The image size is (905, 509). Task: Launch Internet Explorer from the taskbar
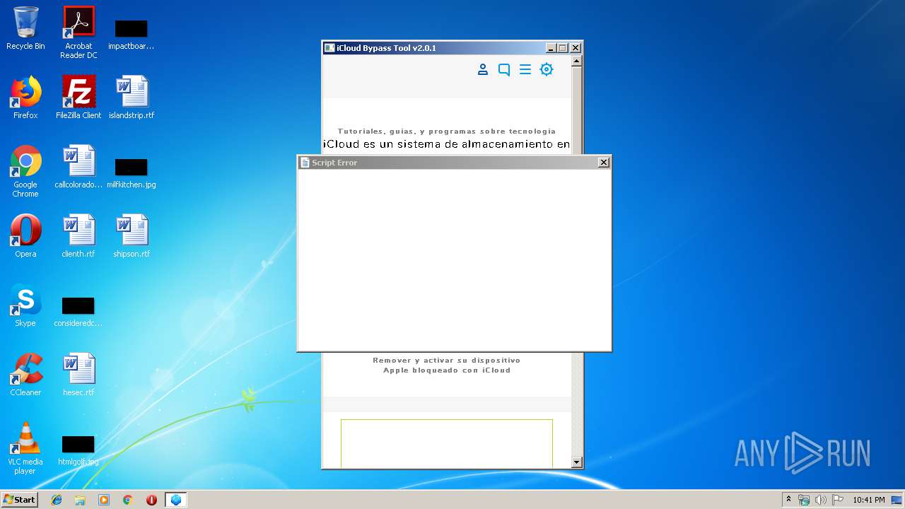click(57, 500)
